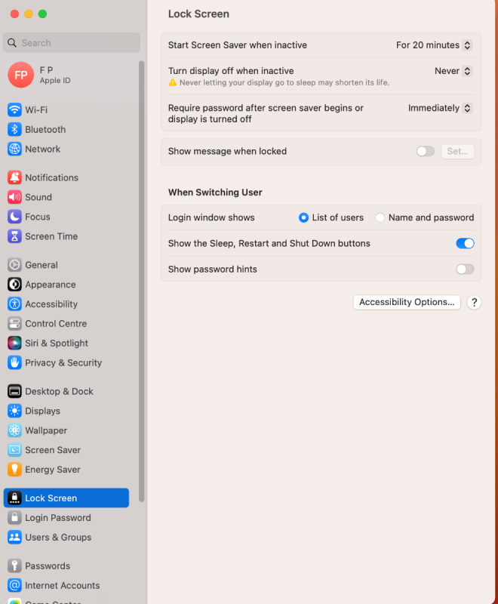This screenshot has height=604, width=498.
Task: Enable Show message when locked switch
Action: (426, 152)
